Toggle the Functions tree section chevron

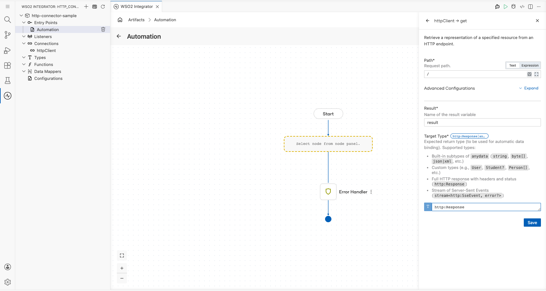[x=24, y=64]
